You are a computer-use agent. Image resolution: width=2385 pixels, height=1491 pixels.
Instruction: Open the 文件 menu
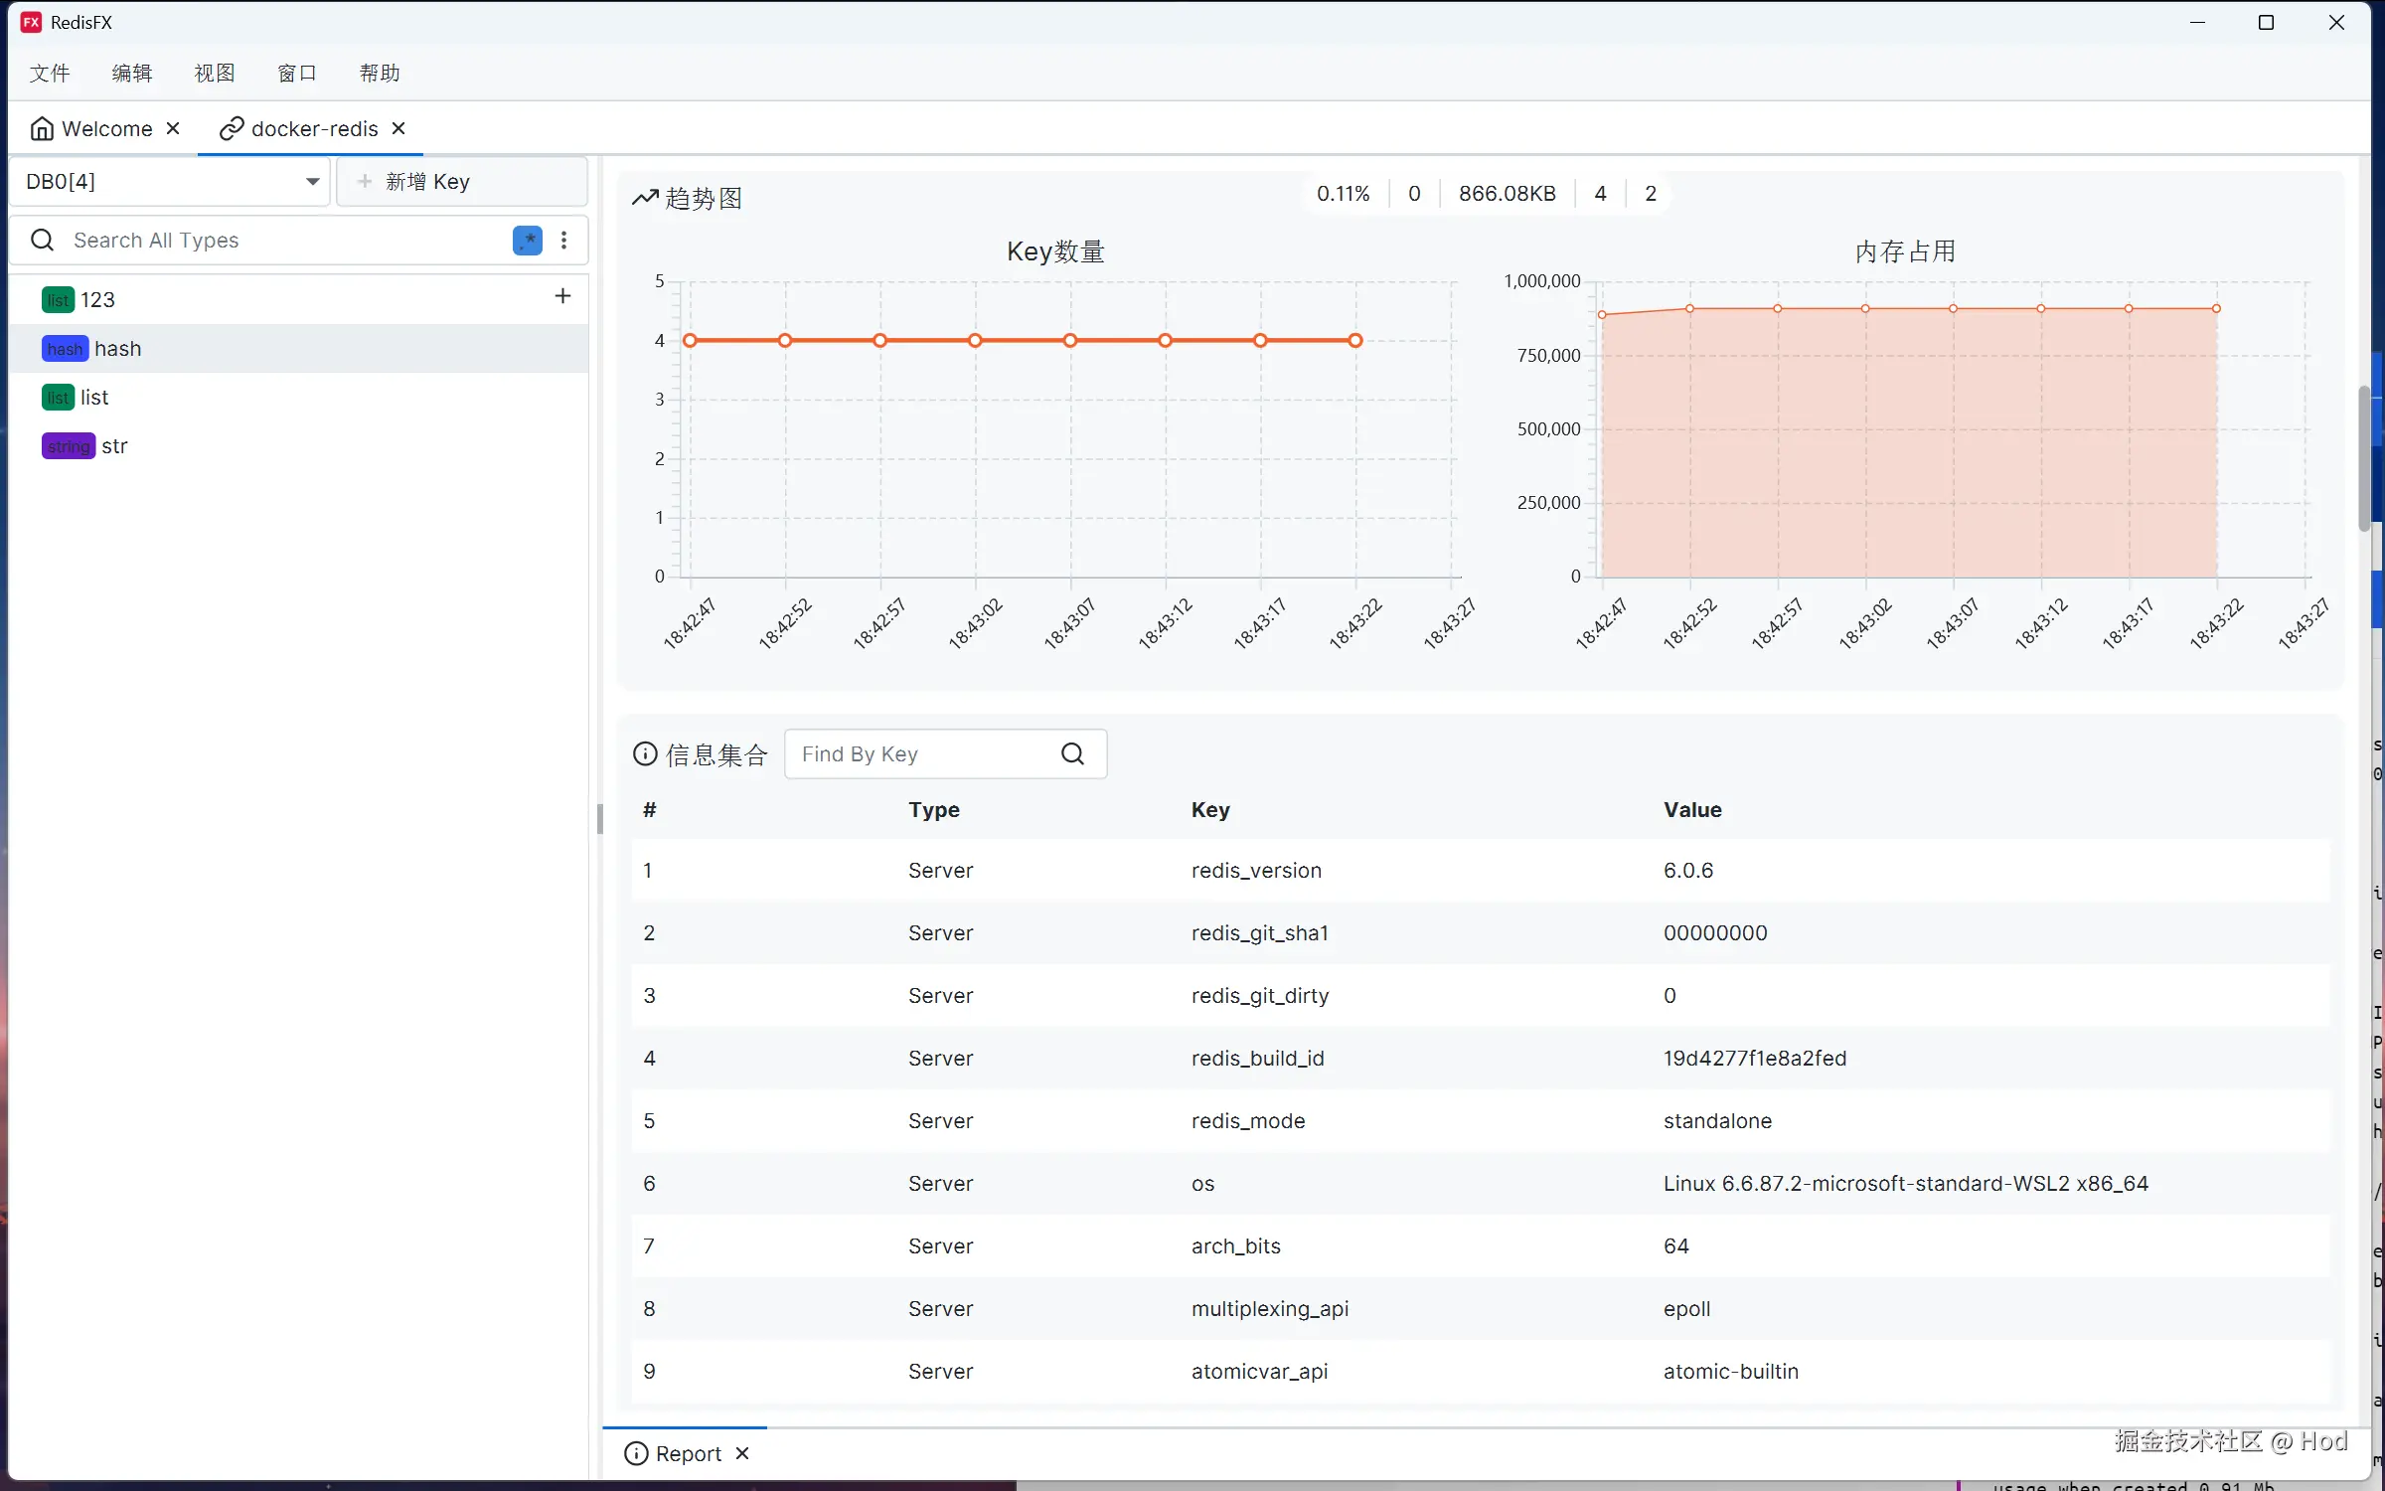50,73
